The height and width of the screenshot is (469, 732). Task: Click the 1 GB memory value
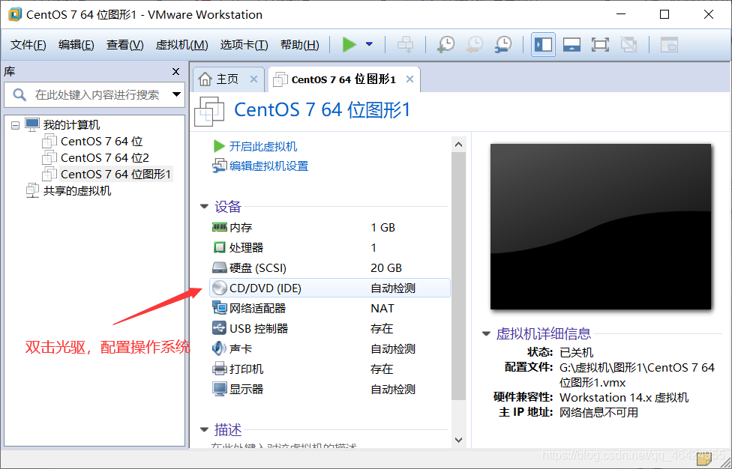(x=382, y=228)
